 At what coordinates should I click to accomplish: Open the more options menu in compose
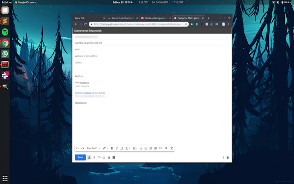[x=223, y=157]
